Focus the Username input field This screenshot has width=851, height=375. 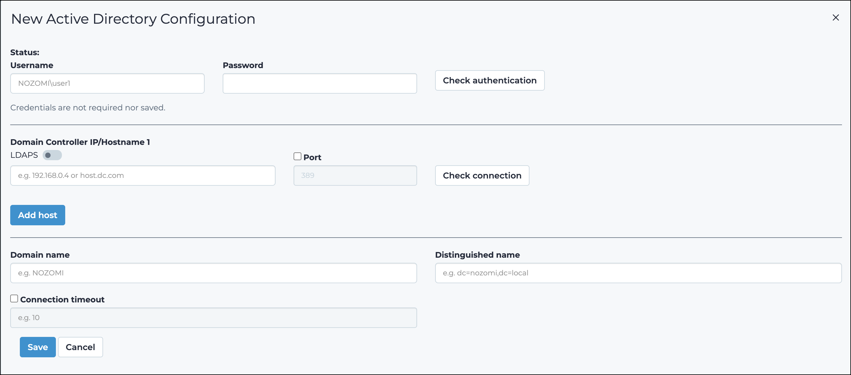coord(107,83)
